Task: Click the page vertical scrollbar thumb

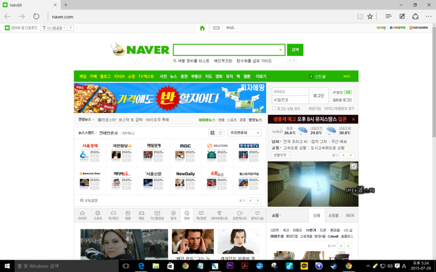Action: click(x=434, y=82)
